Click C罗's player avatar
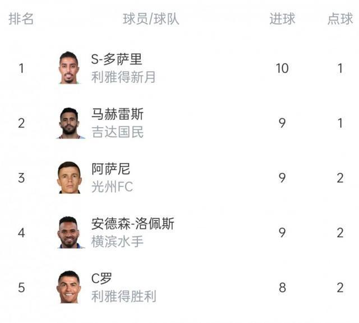The height and width of the screenshot is (323, 359). pos(69,287)
